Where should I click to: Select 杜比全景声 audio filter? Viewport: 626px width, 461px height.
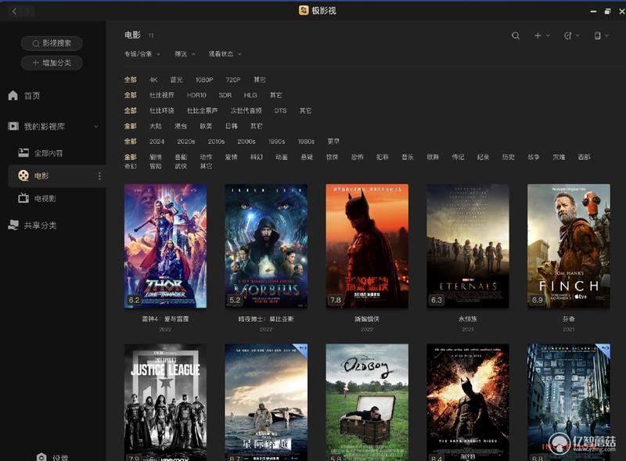pyautogui.click(x=203, y=110)
